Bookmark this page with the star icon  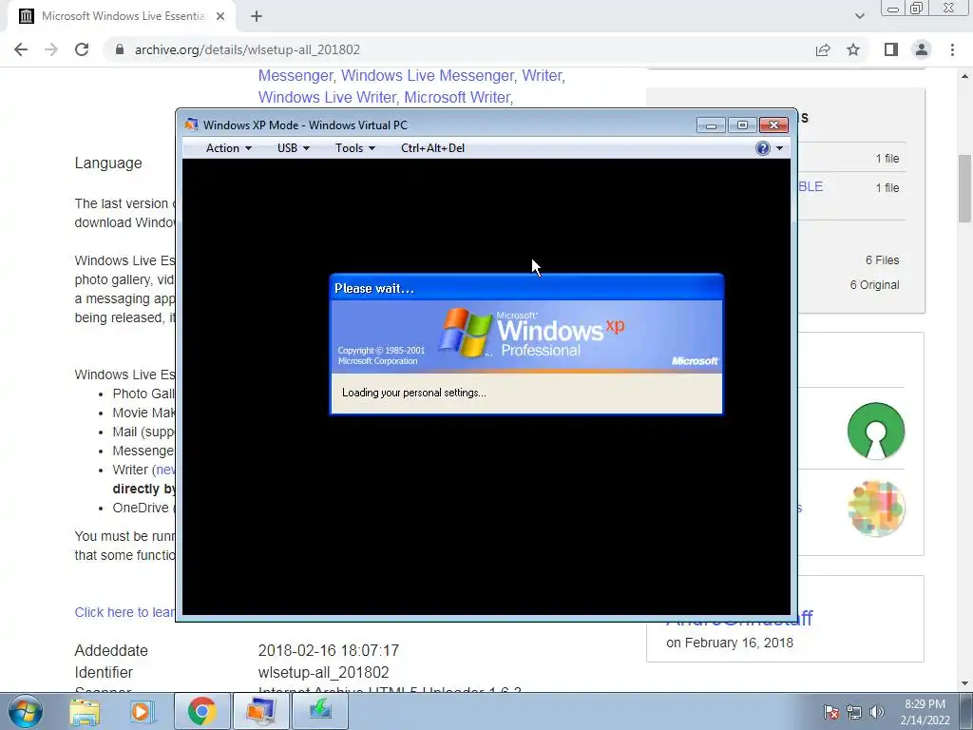[853, 49]
